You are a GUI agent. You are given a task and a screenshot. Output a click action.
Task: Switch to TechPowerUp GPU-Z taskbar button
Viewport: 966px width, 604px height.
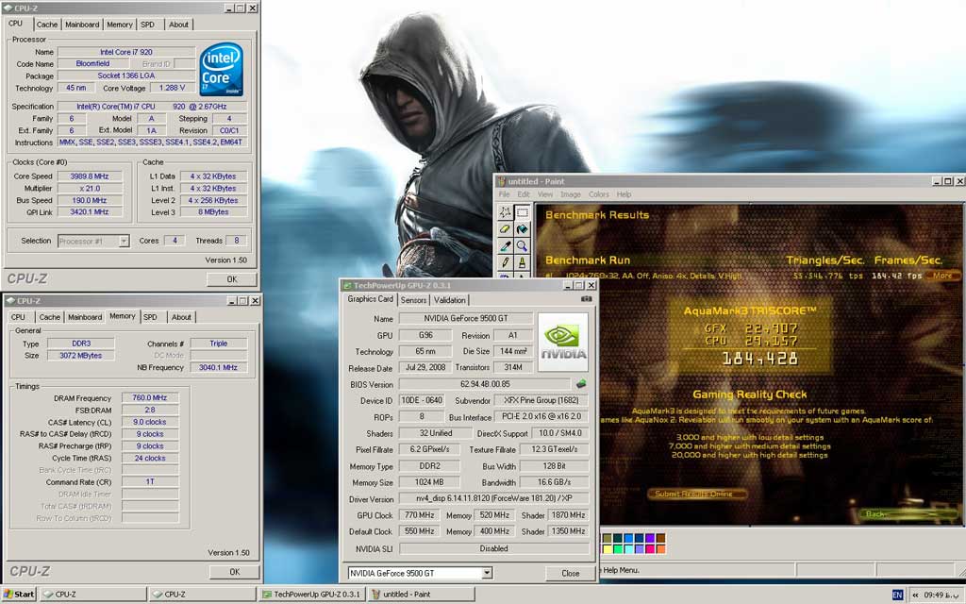(311, 595)
